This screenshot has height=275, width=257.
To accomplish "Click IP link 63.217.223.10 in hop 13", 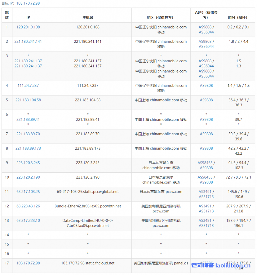I will [28, 221].
